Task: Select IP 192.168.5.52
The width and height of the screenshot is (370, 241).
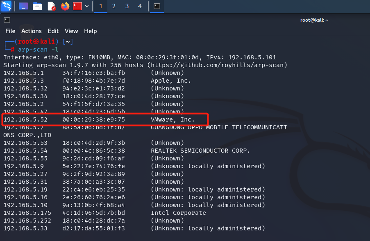Action: (25, 119)
